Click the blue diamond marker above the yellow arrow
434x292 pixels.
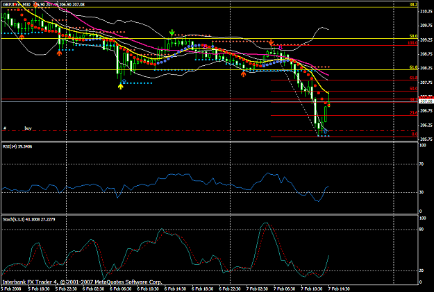pos(124,80)
